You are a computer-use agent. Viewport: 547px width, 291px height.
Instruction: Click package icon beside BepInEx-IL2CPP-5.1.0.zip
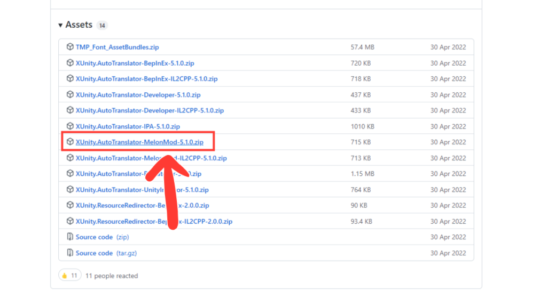pyautogui.click(x=70, y=78)
